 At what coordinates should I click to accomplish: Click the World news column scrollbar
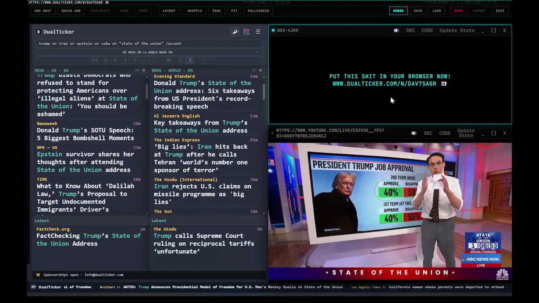(x=264, y=92)
